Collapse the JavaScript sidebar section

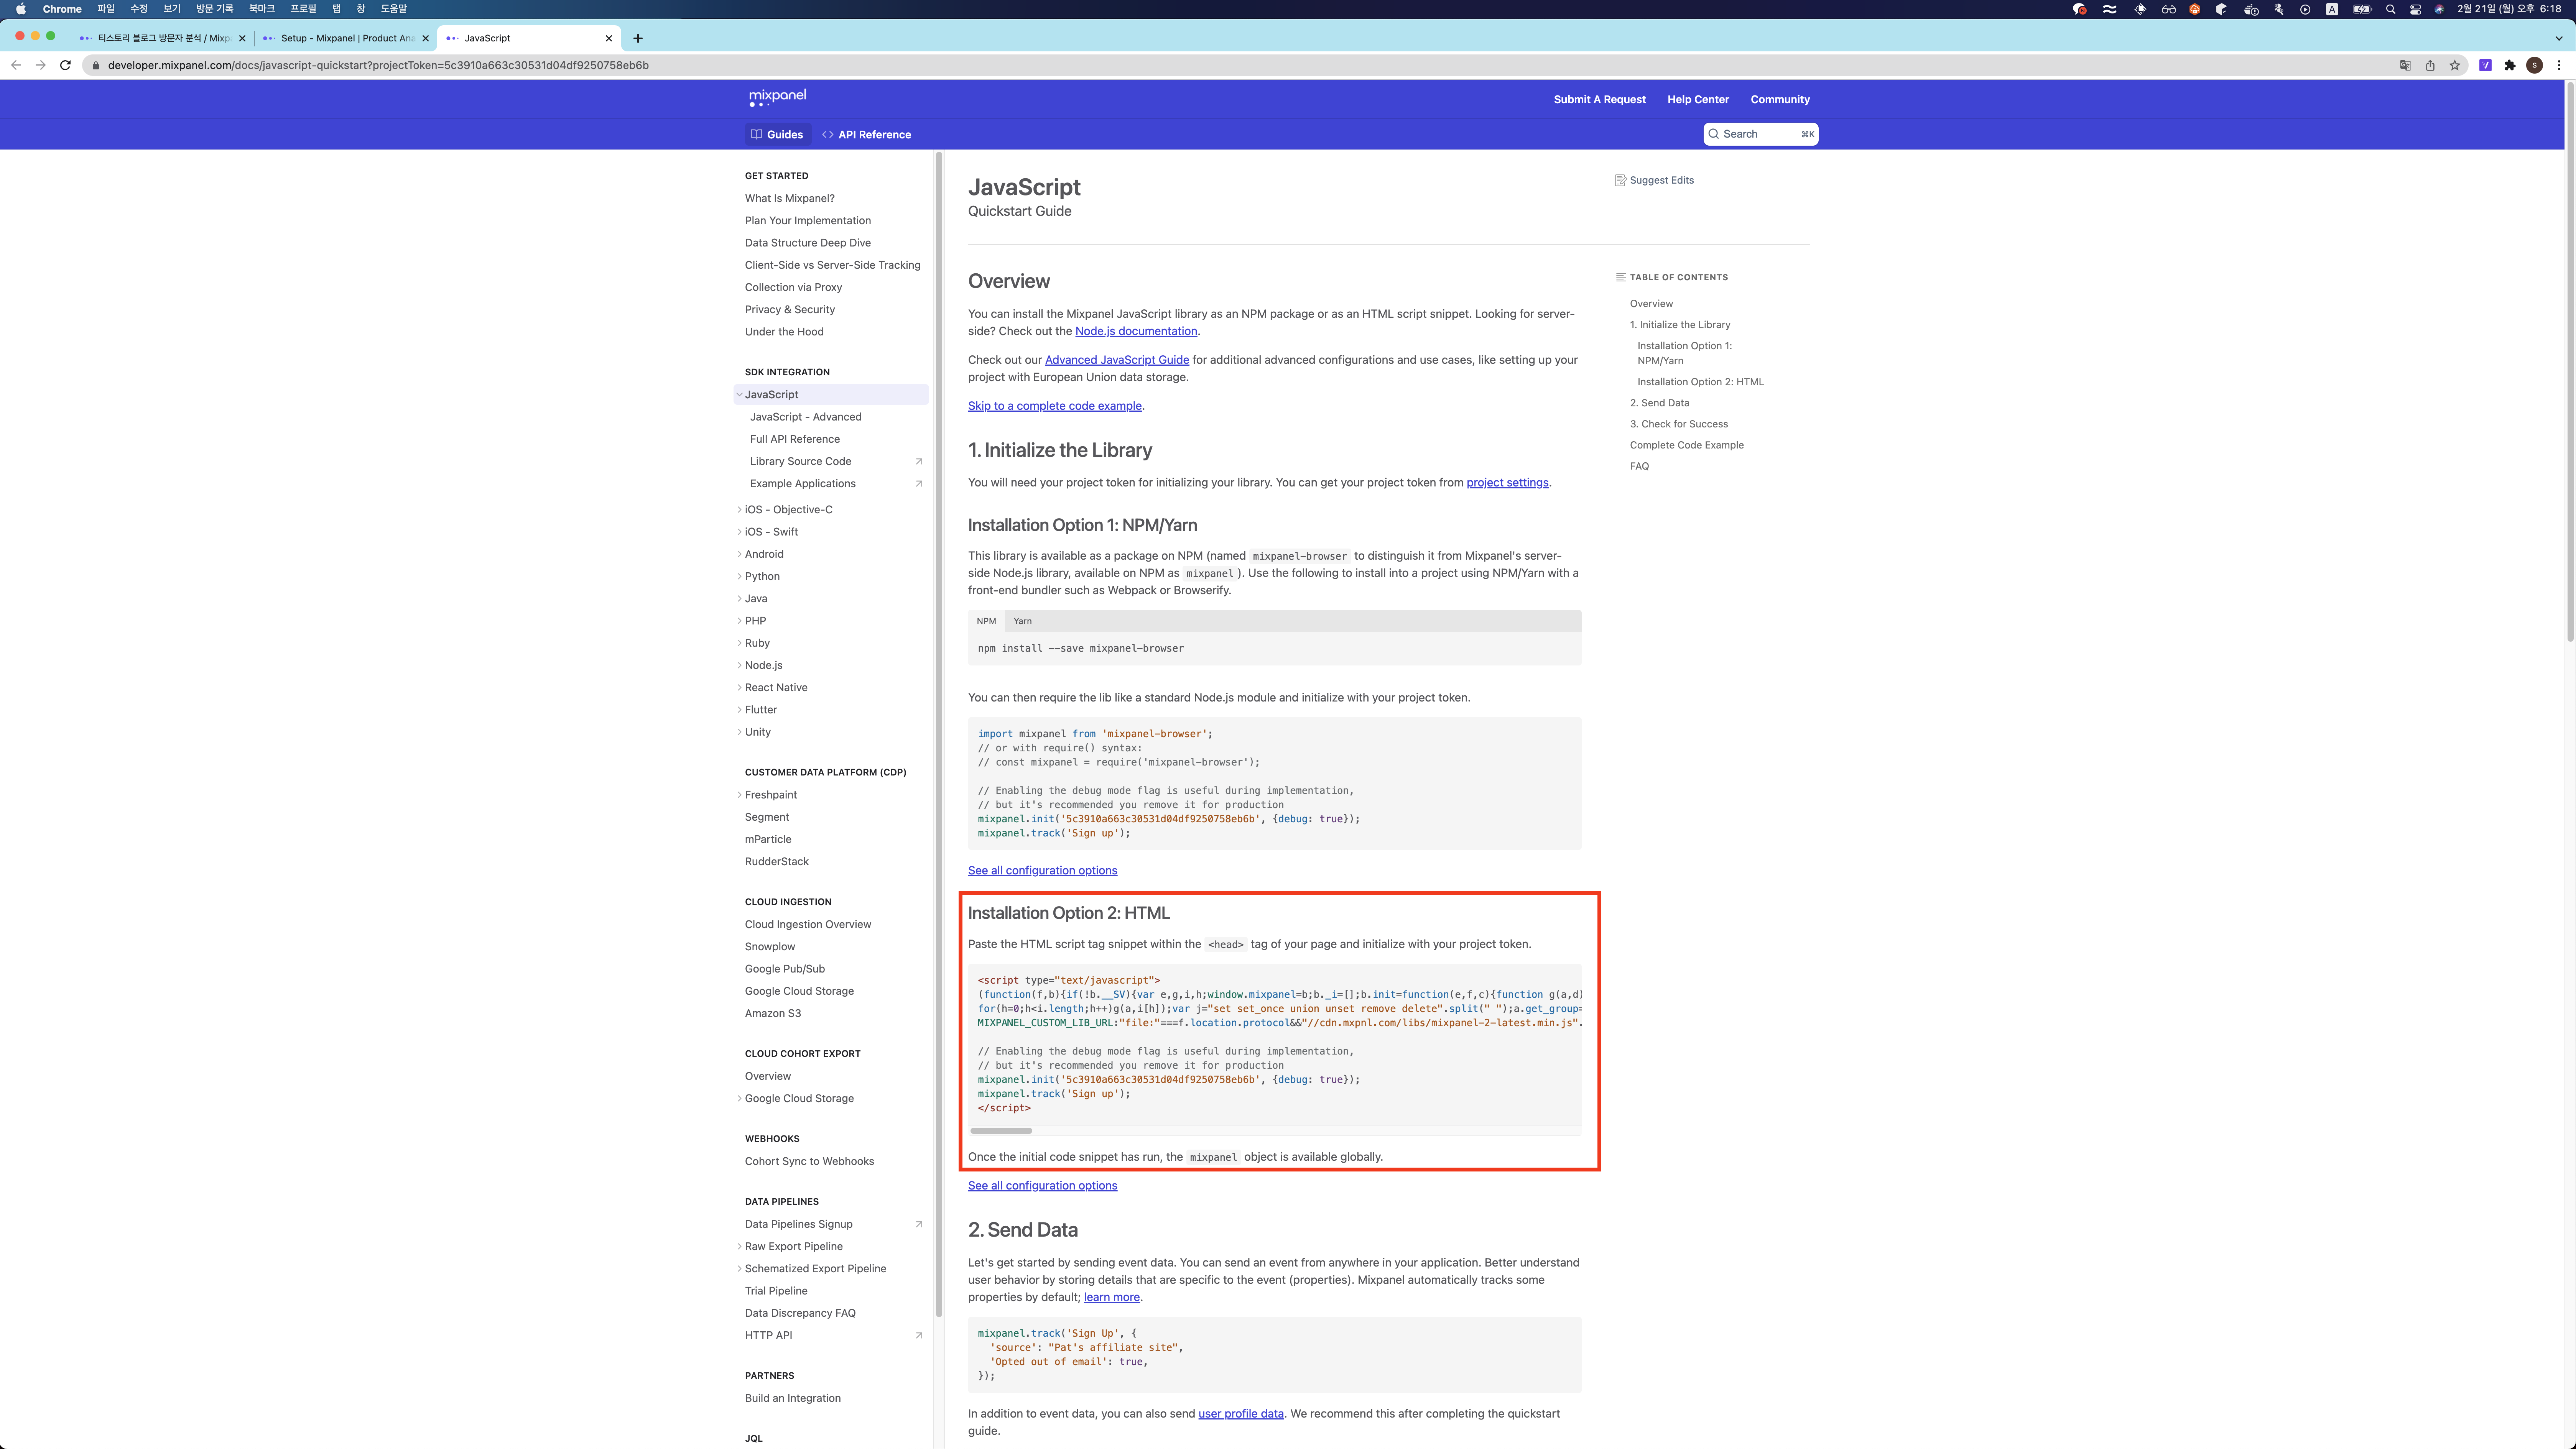click(739, 394)
